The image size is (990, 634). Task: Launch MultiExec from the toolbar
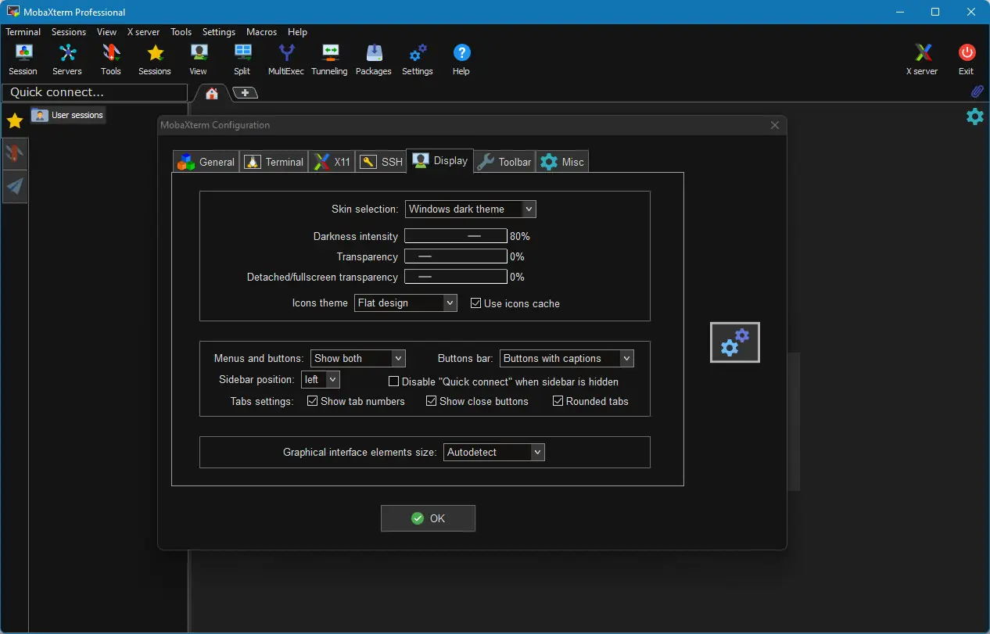coord(286,59)
